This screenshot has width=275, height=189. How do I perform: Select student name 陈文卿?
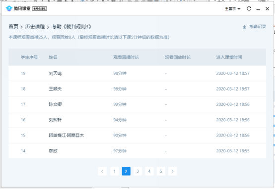pos(55,104)
